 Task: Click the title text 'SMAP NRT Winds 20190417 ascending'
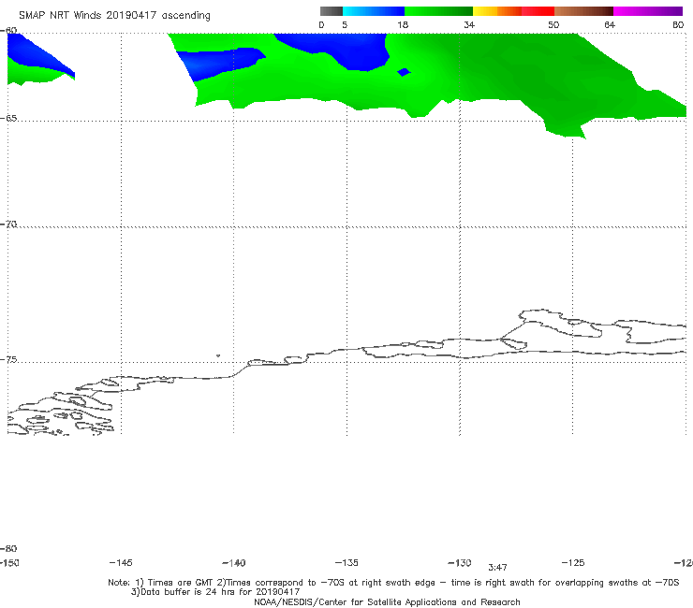114,15
